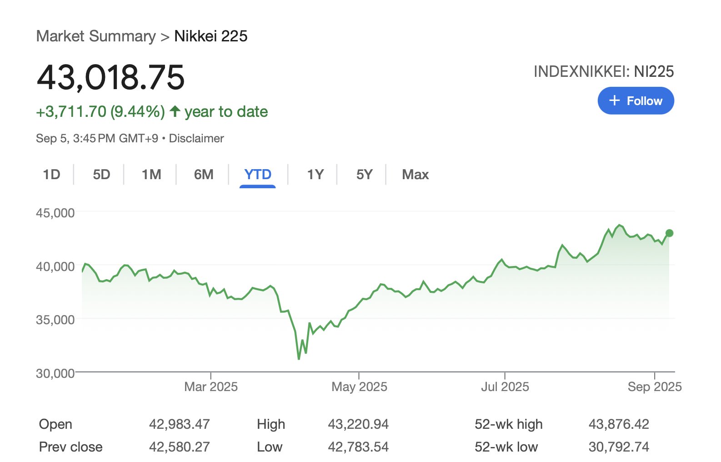Click the Jul 2025 axis marker
The width and height of the screenshot is (721, 462).
click(505, 387)
